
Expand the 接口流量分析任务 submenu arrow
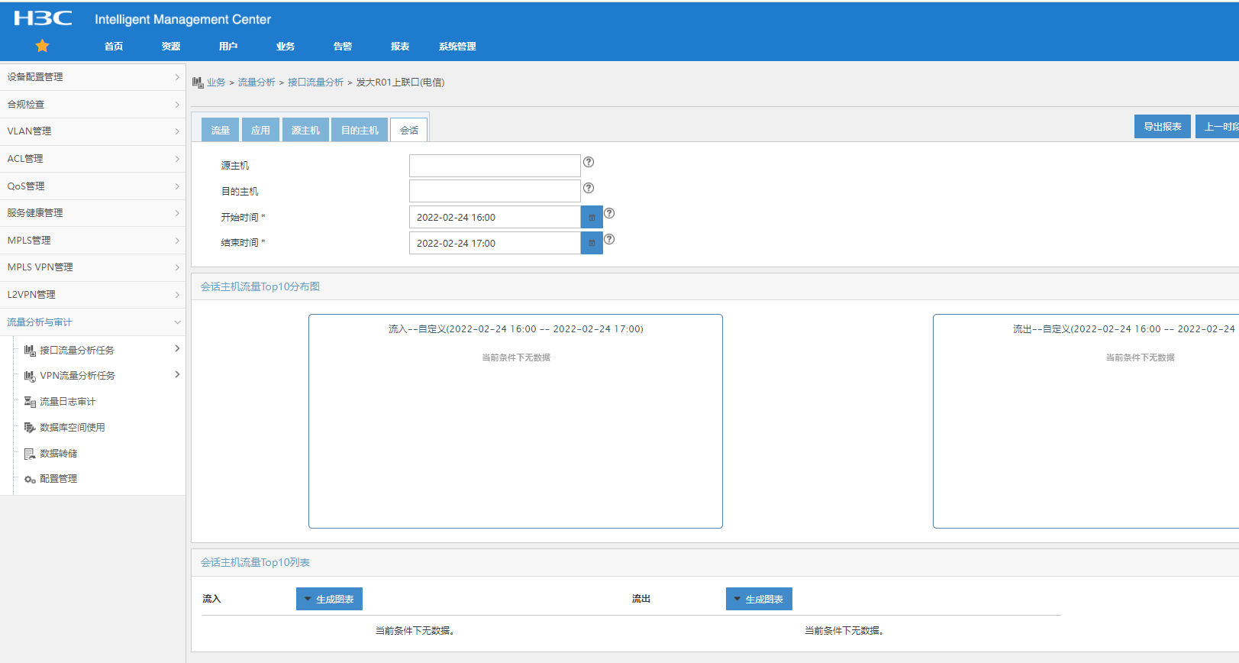click(x=177, y=348)
